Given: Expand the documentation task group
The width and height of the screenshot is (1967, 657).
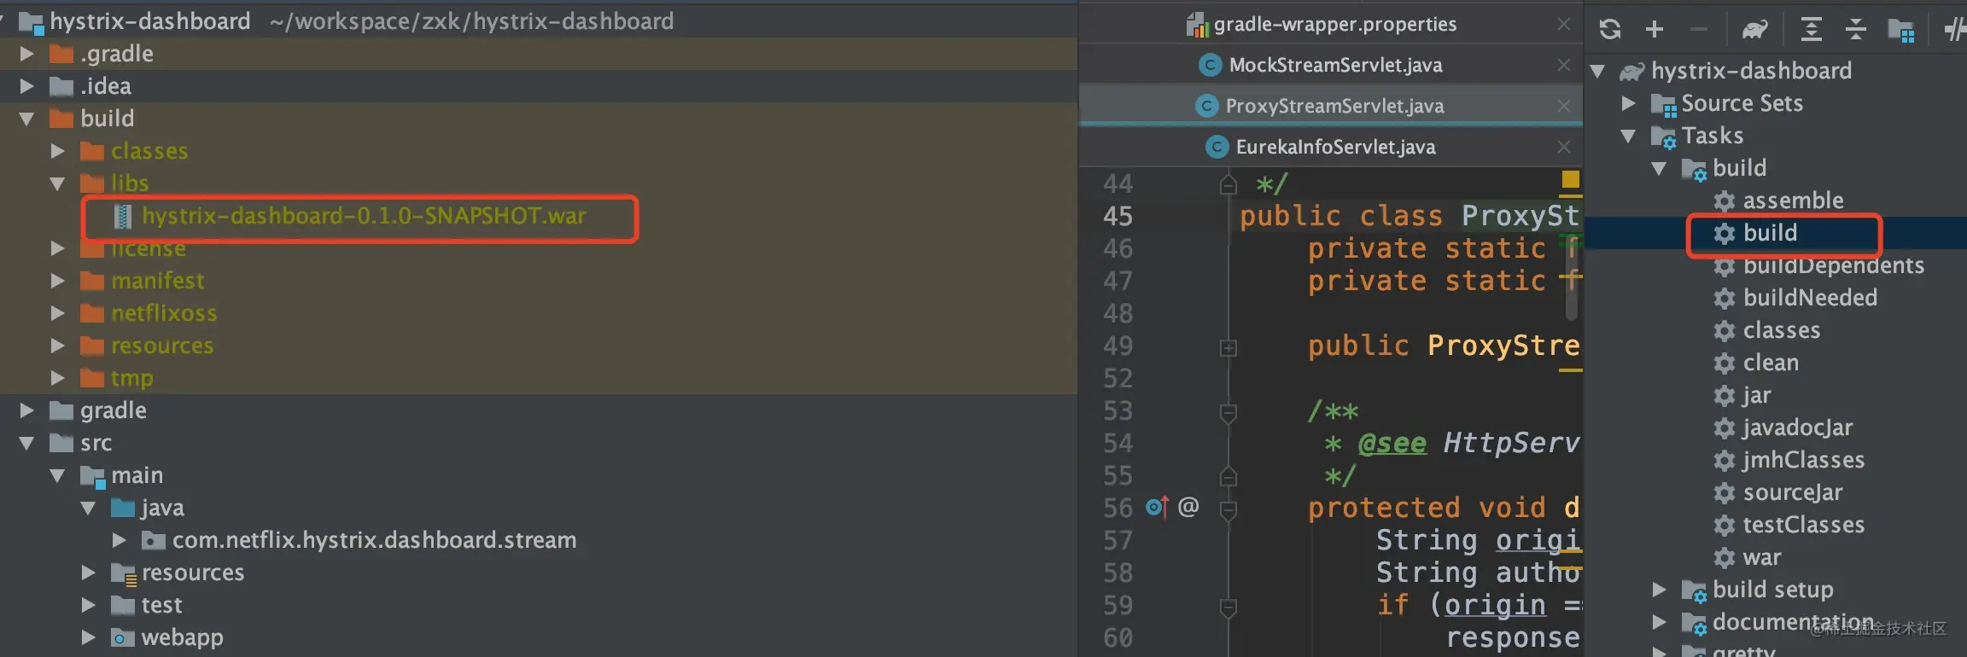Looking at the screenshot, I should (1659, 622).
